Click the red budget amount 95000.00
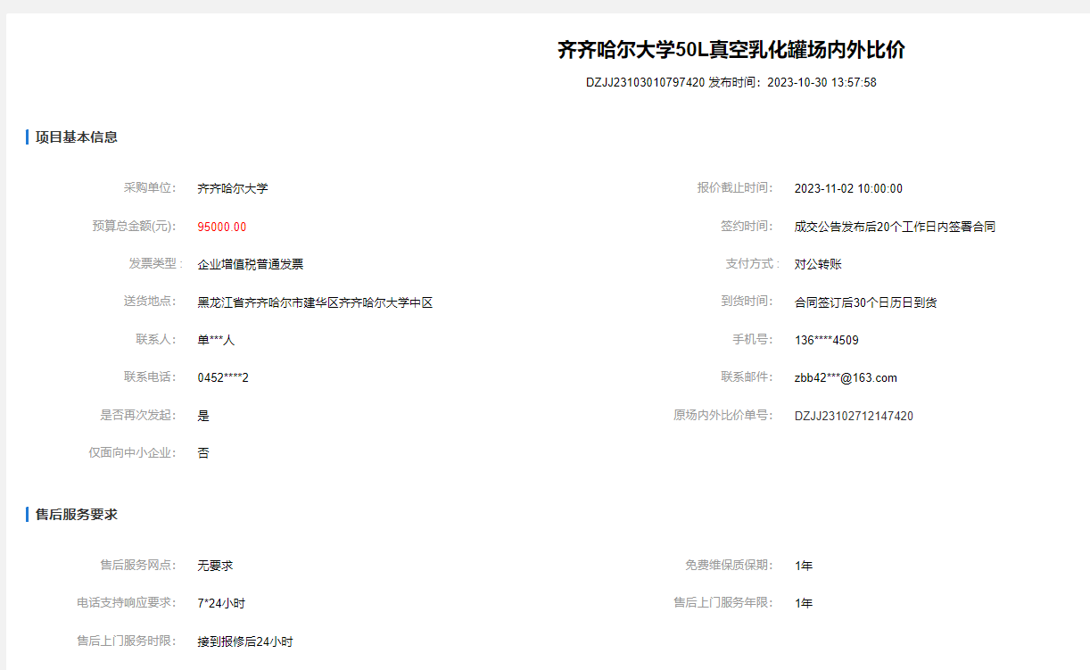The image size is (1090, 670). (x=222, y=227)
